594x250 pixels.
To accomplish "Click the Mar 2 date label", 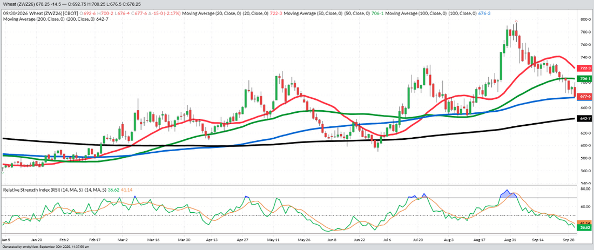I will click(123, 240).
